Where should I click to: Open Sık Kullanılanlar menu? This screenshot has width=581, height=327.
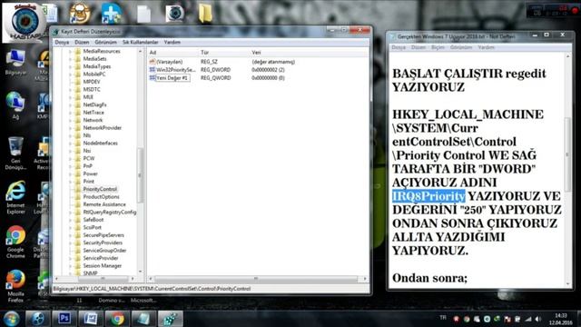point(140,43)
